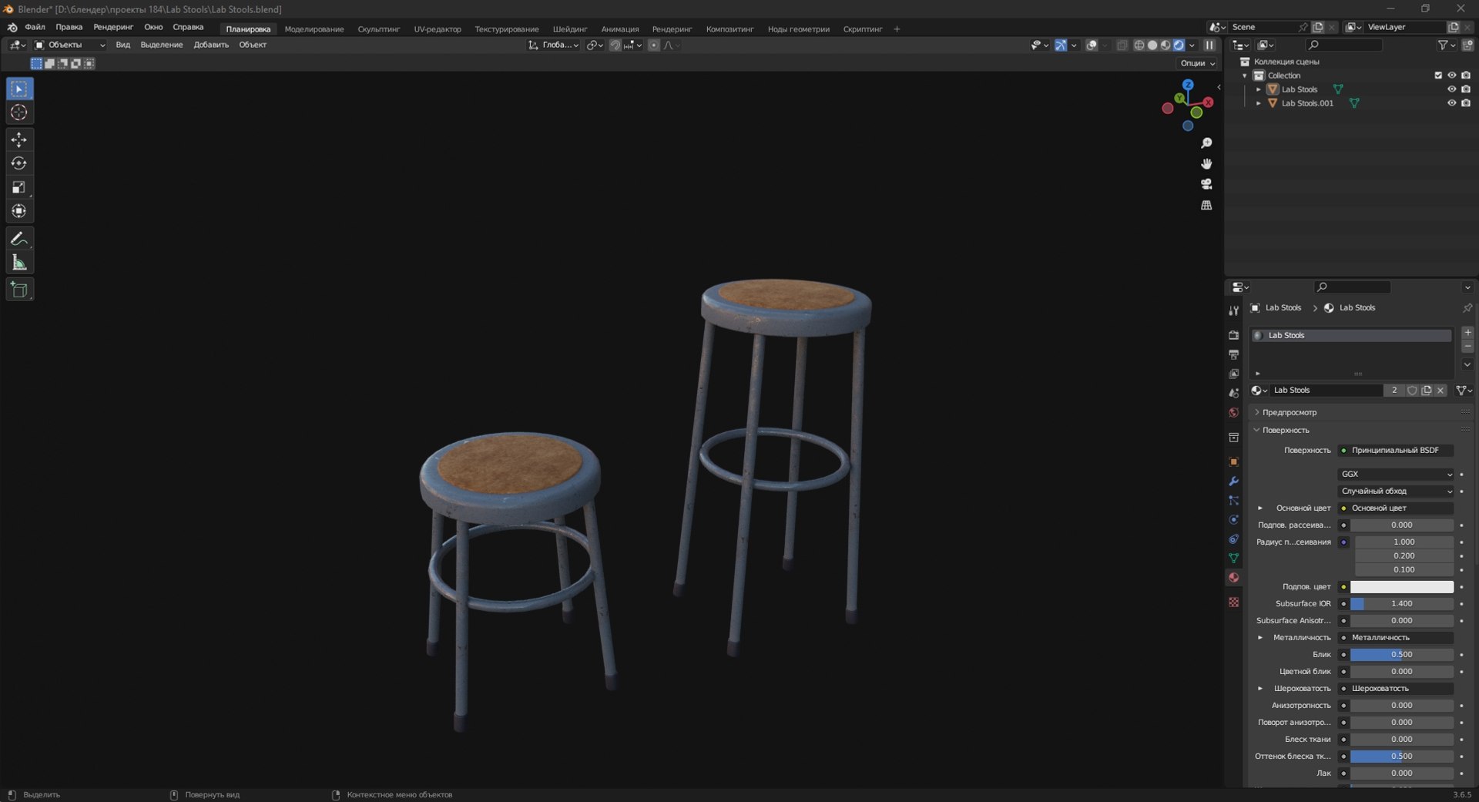The width and height of the screenshot is (1479, 802).
Task: Unlink Lab Stools material with X
Action: tap(1440, 391)
